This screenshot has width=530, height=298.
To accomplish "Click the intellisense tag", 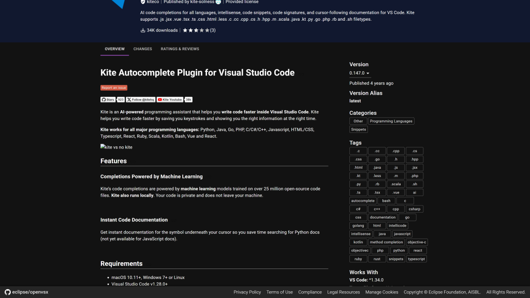I will (x=361, y=234).
